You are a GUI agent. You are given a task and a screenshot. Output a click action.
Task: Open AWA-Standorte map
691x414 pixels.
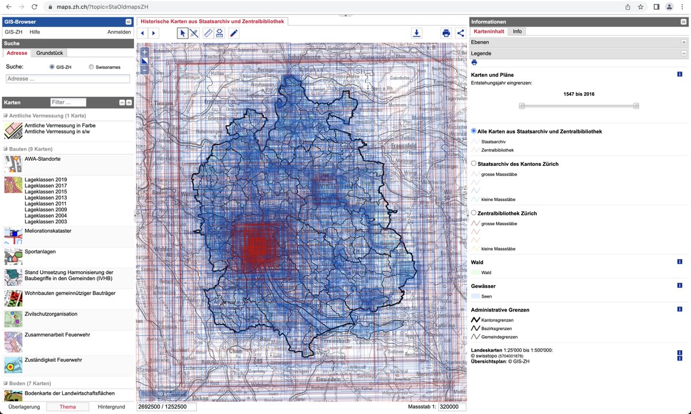point(43,159)
